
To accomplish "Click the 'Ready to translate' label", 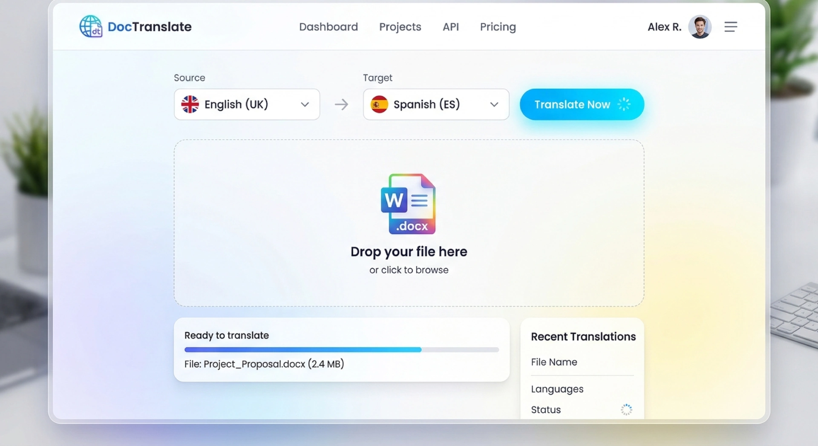I will pos(227,336).
